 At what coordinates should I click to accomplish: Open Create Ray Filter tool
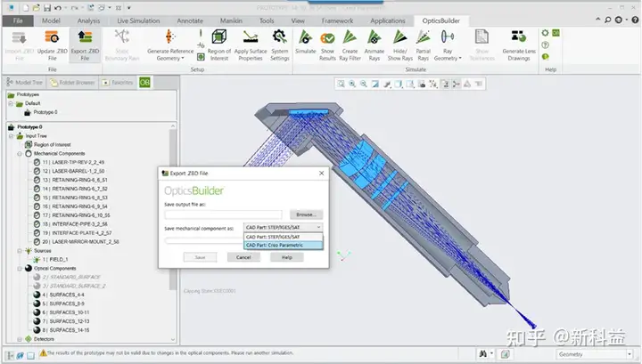(x=350, y=44)
